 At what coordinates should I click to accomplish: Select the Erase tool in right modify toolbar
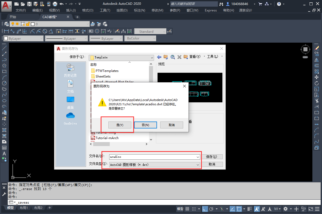click(317, 48)
